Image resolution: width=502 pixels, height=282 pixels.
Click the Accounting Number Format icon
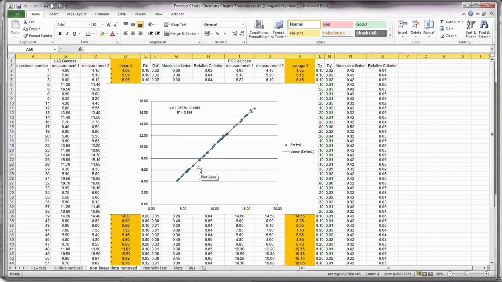(206, 34)
